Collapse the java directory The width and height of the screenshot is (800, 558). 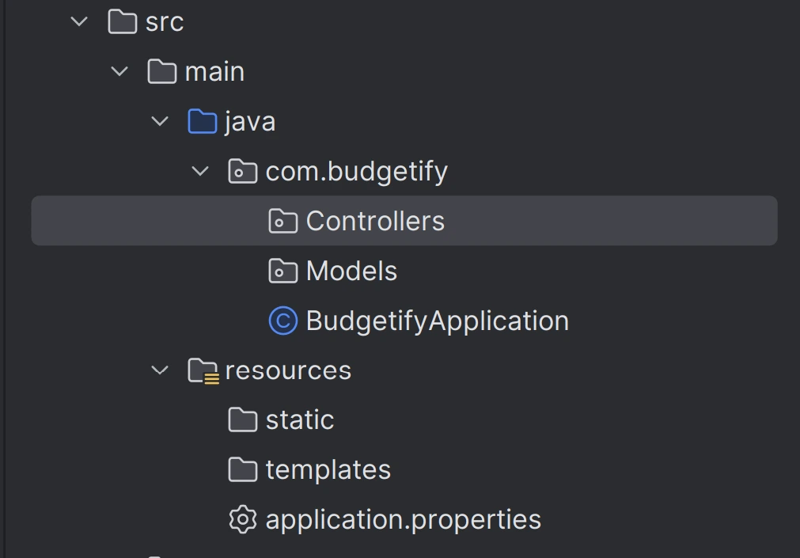pyautogui.click(x=160, y=121)
